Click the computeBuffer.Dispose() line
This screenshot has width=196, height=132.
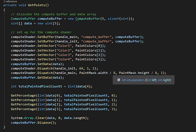click(x=34, y=123)
